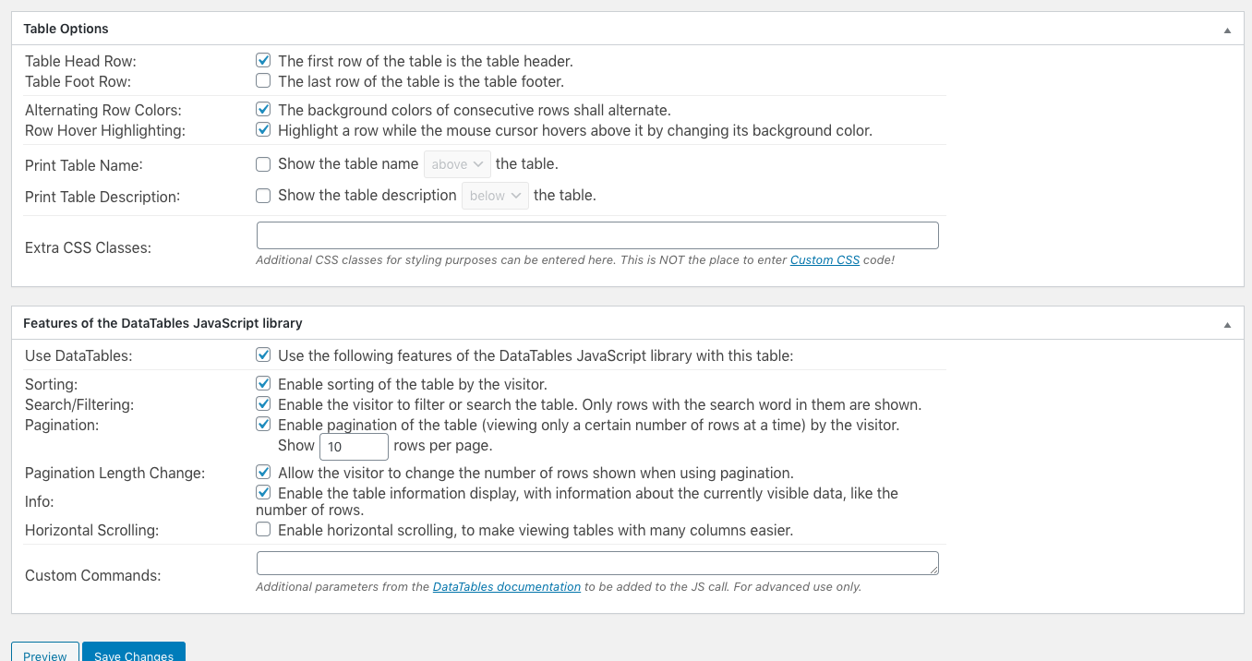Collapse the DataTables features panel
Screen dimensions: 1252x661
click(1227, 323)
